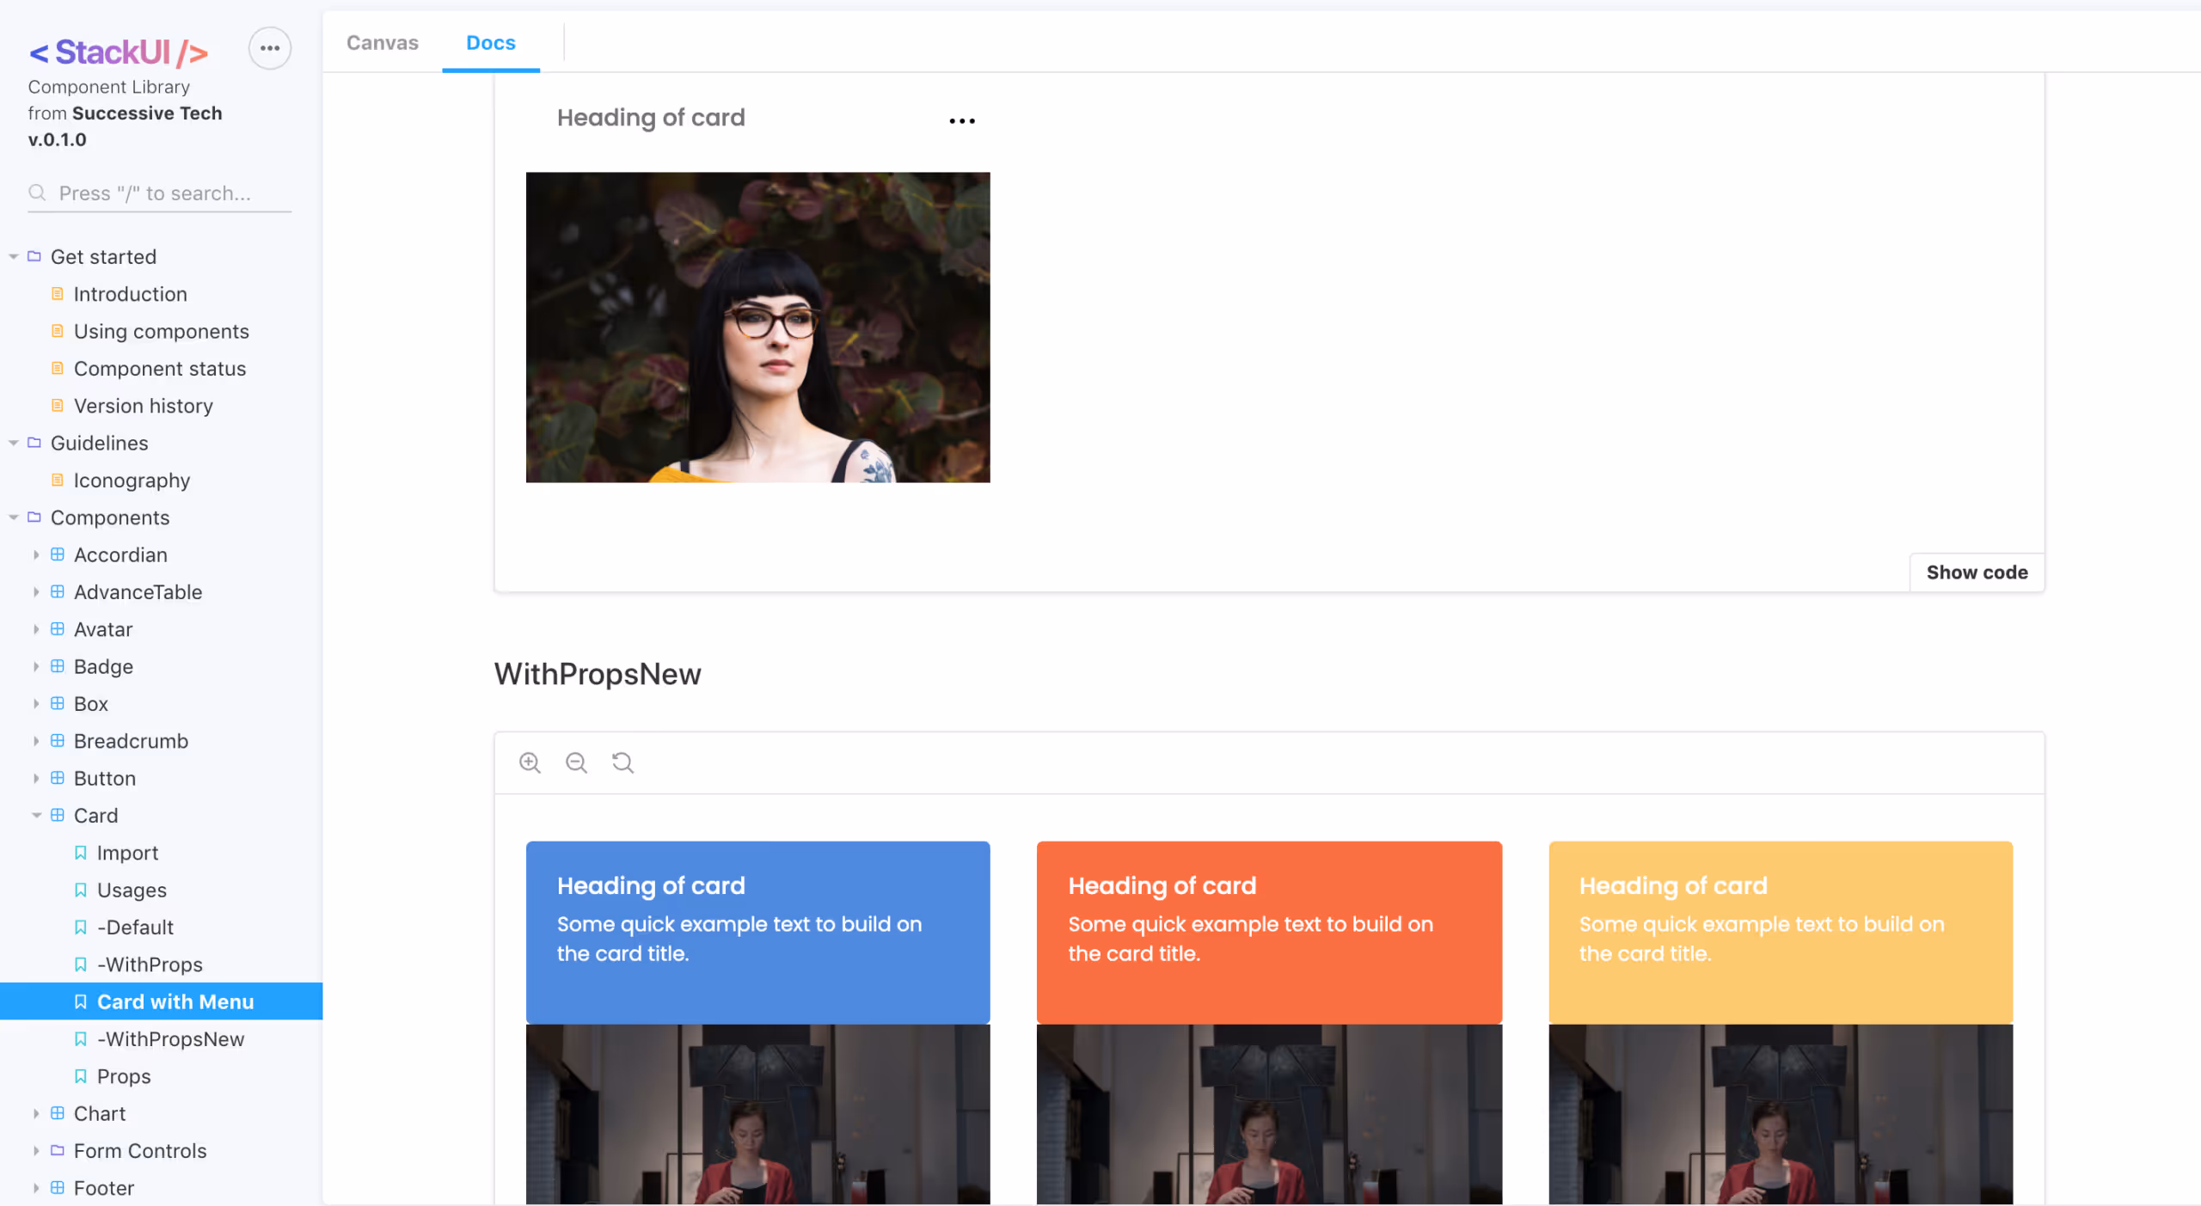Screen dimensions: 2201x1206
Task: Expand the Form Controls section
Action: (x=36, y=1150)
